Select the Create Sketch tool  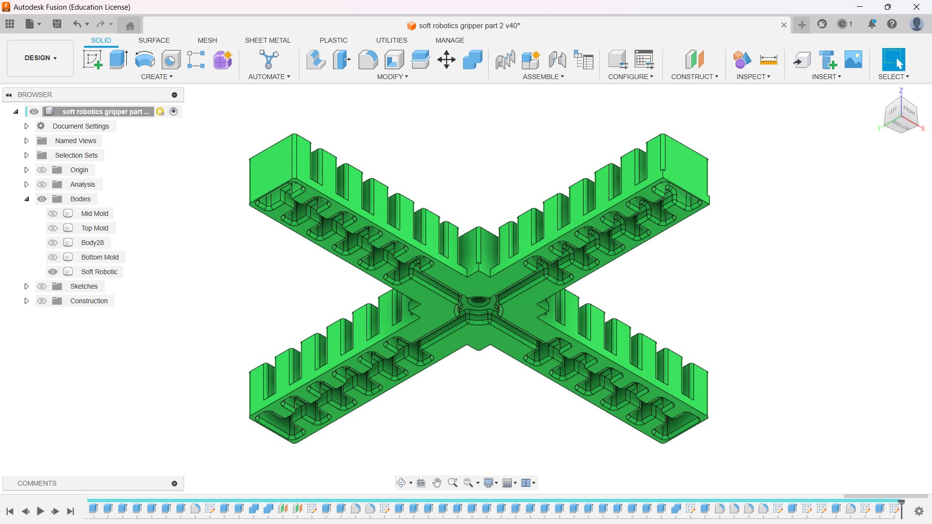pyautogui.click(x=92, y=60)
